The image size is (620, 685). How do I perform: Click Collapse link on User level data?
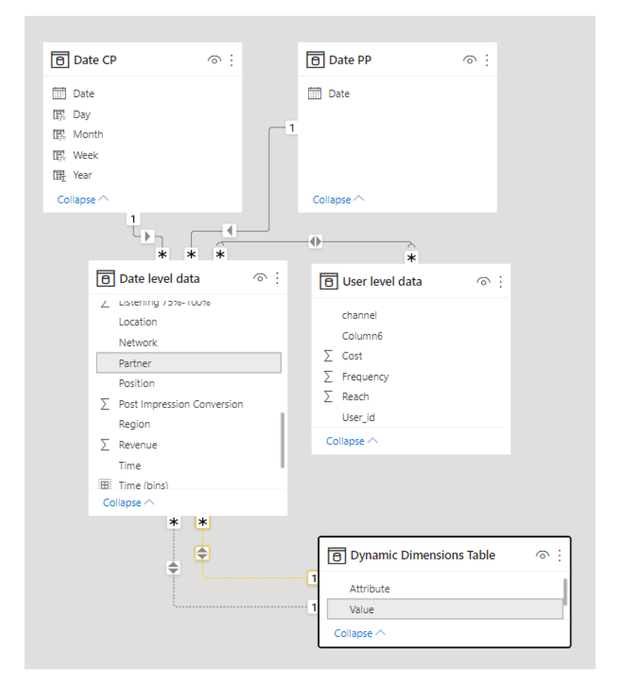pyautogui.click(x=352, y=441)
